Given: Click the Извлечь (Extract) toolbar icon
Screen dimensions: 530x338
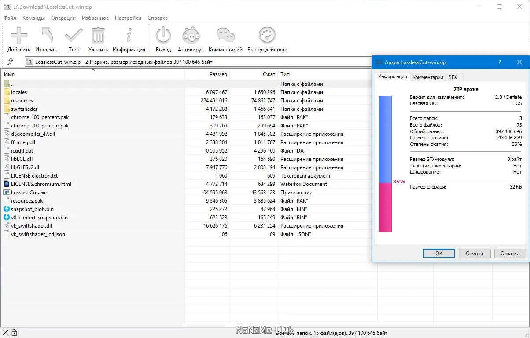Looking at the screenshot, I should [48, 35].
